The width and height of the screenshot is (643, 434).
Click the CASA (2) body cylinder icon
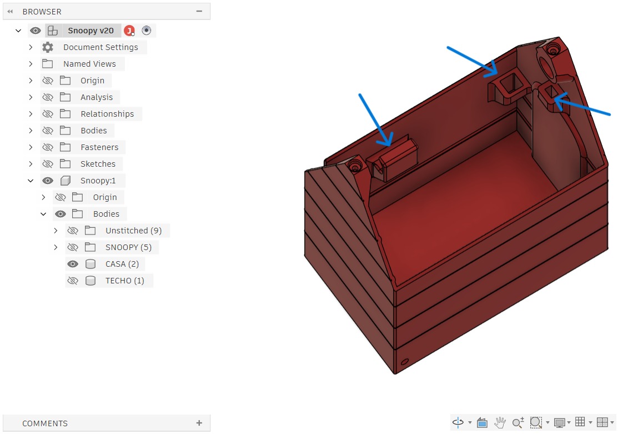[x=91, y=264]
